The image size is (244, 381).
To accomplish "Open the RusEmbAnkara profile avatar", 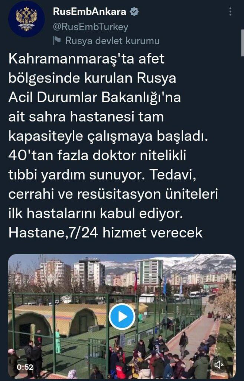I will tap(26, 19).
